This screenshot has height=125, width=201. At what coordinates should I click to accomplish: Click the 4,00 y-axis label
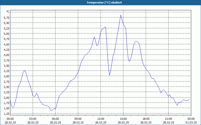pyautogui.click(x=7, y=55)
